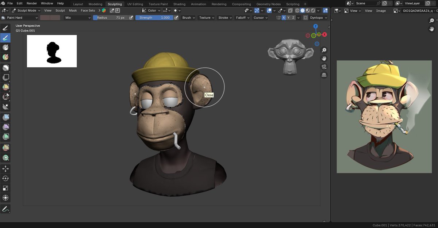
Task: Toggle show overlays button
Action: [269, 11]
